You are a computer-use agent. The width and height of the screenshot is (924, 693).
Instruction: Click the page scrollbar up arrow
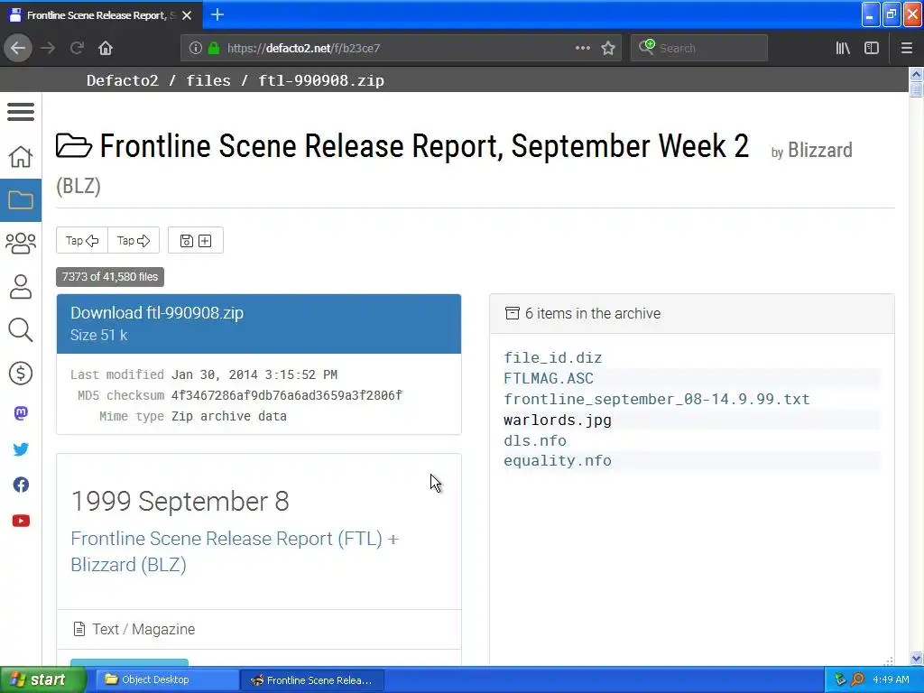[916, 74]
